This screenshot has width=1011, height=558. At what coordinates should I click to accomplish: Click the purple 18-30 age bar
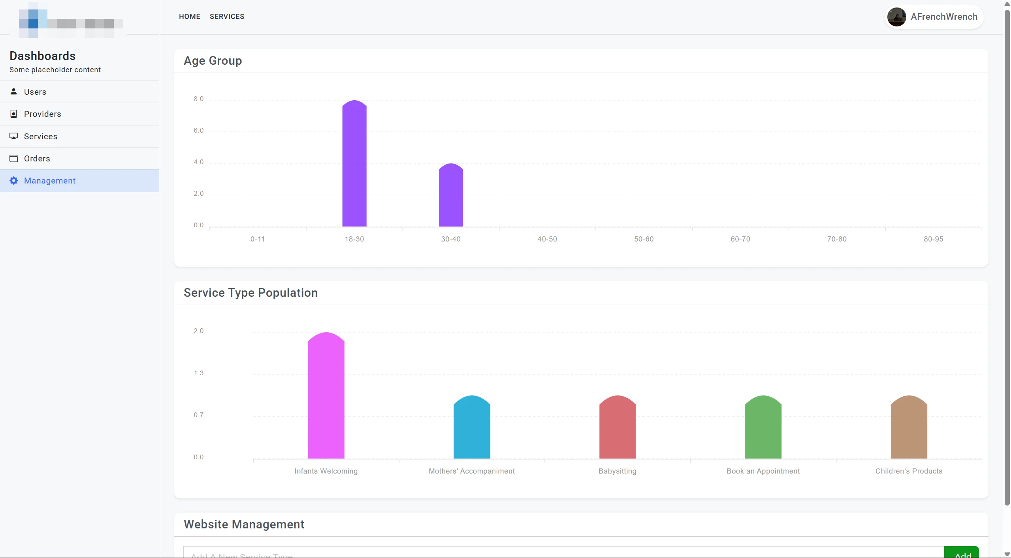354,166
